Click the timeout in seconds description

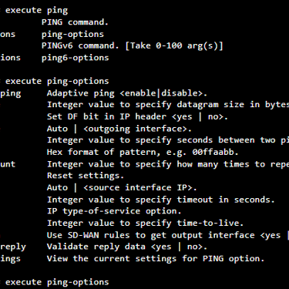[161, 200]
